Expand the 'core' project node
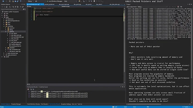Viewport: 193px width, 108px height. pyautogui.click(x=2, y=14)
